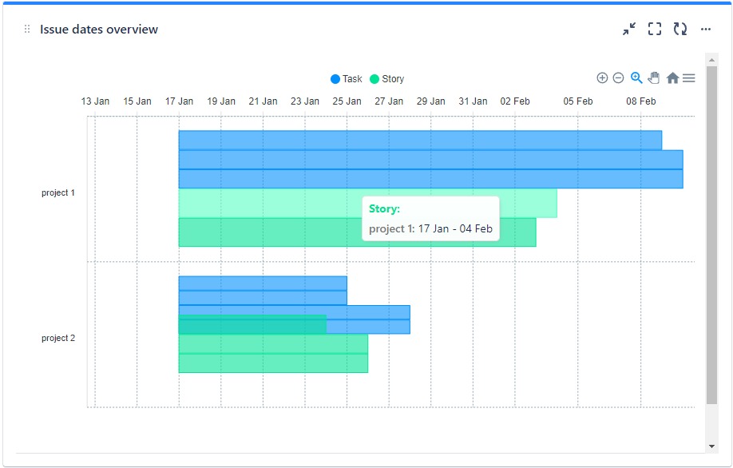This screenshot has height=468, width=733.
Task: Click the 31 Jan date label
Action: pyautogui.click(x=473, y=101)
